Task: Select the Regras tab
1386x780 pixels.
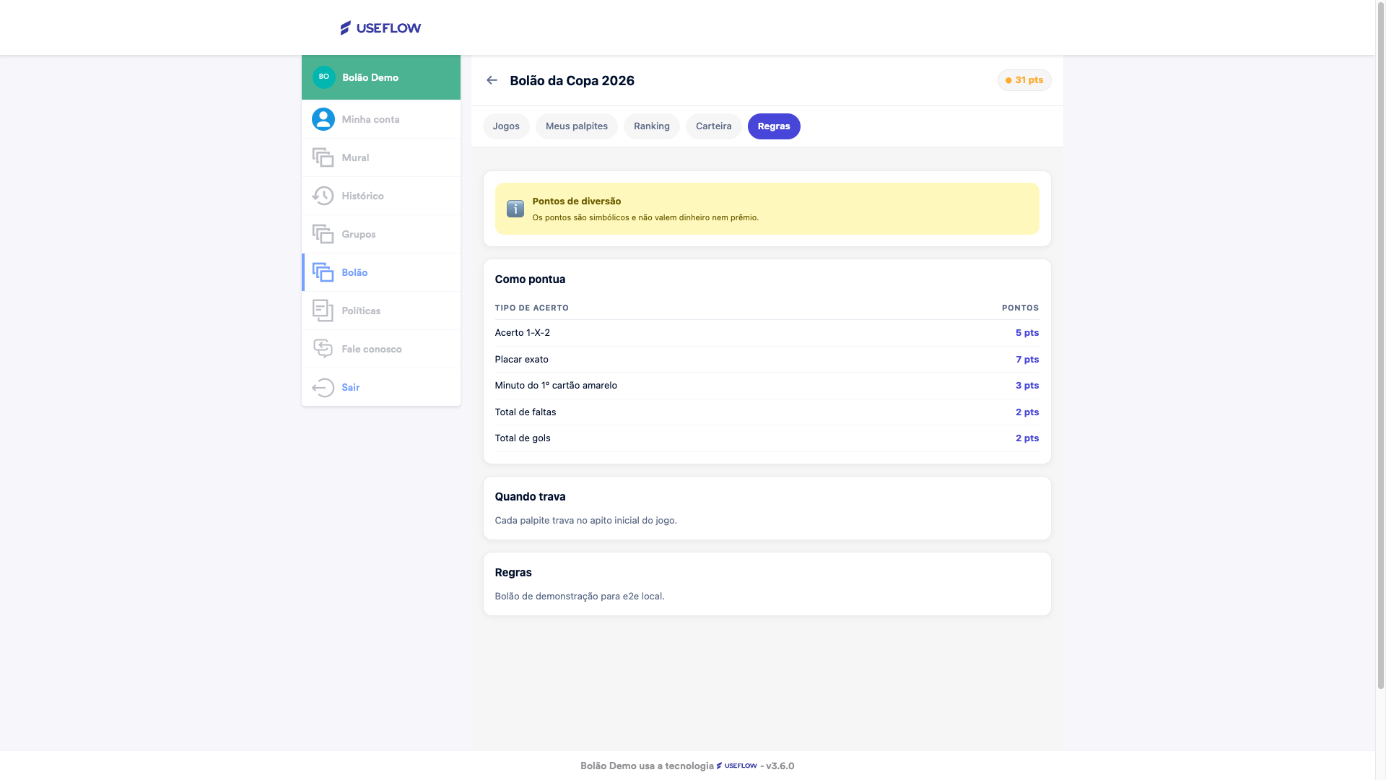Action: [774, 126]
